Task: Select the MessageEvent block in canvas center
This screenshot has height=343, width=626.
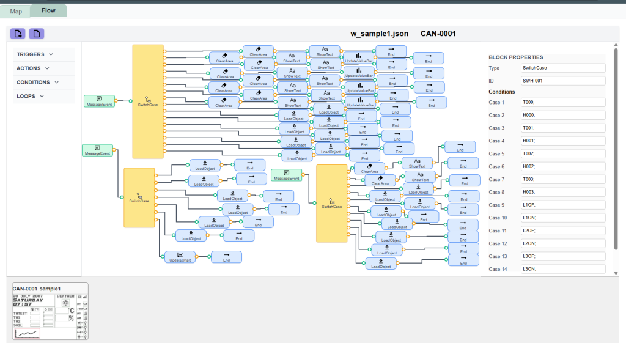Action: pos(287,175)
